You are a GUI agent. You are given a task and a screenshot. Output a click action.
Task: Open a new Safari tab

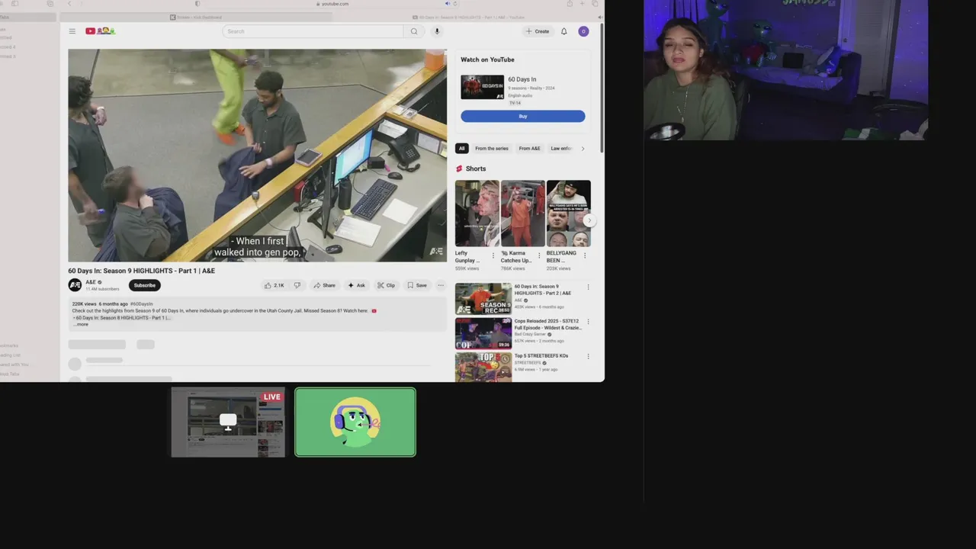[583, 4]
